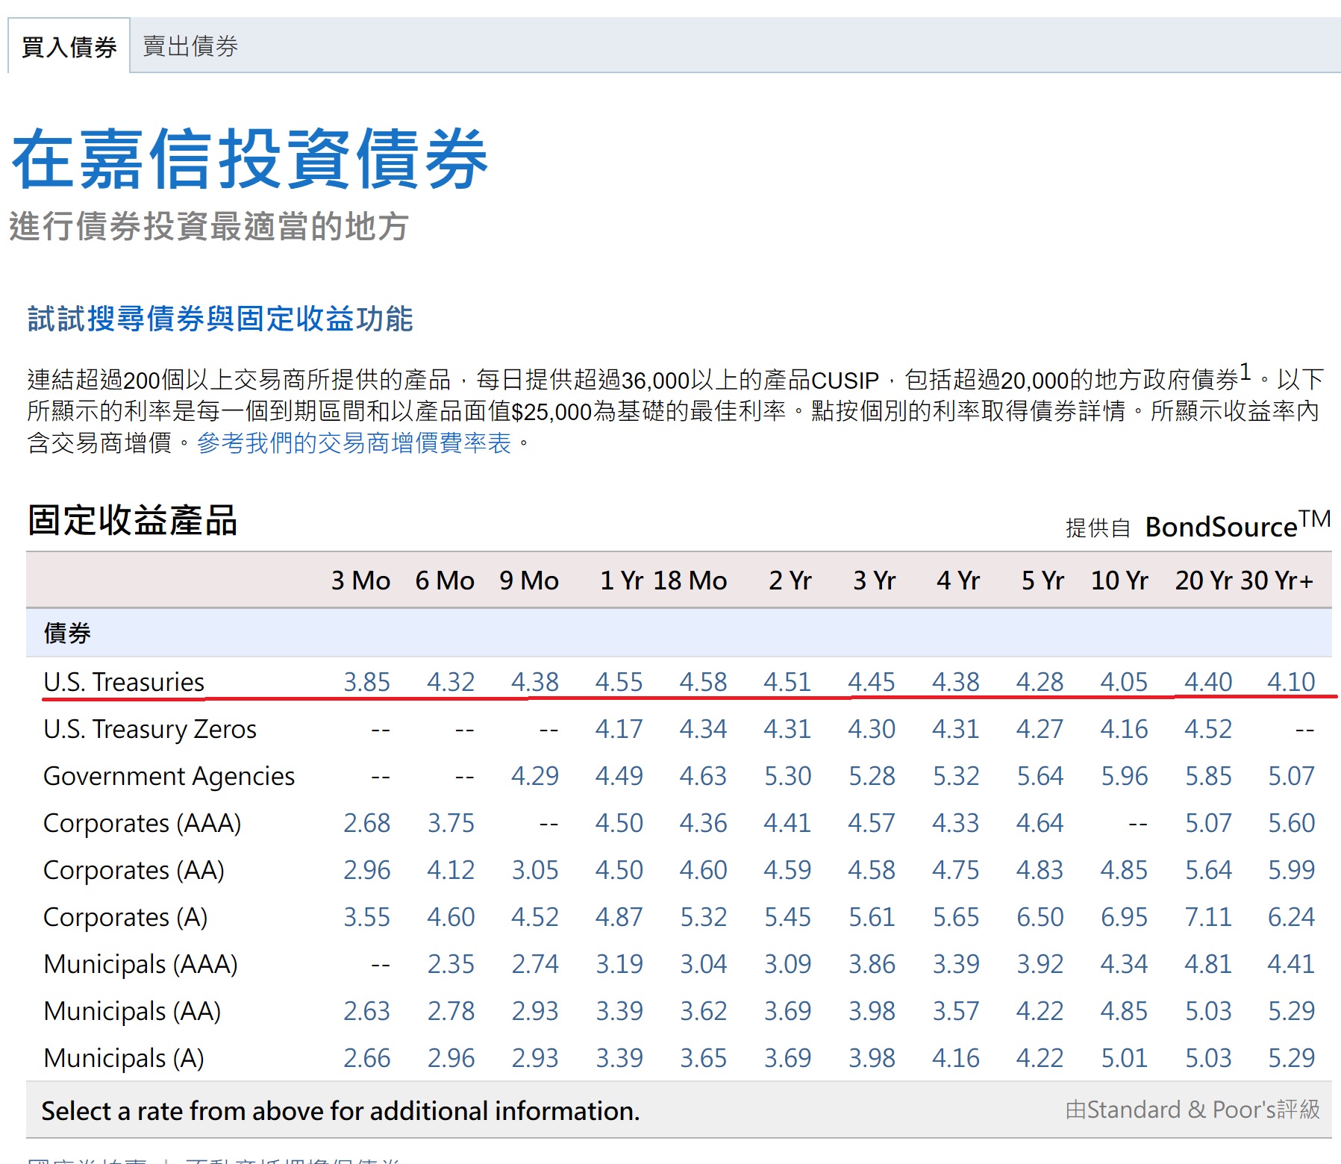Click the BondSource provider label
This screenshot has width=1341, height=1164.
[1238, 525]
